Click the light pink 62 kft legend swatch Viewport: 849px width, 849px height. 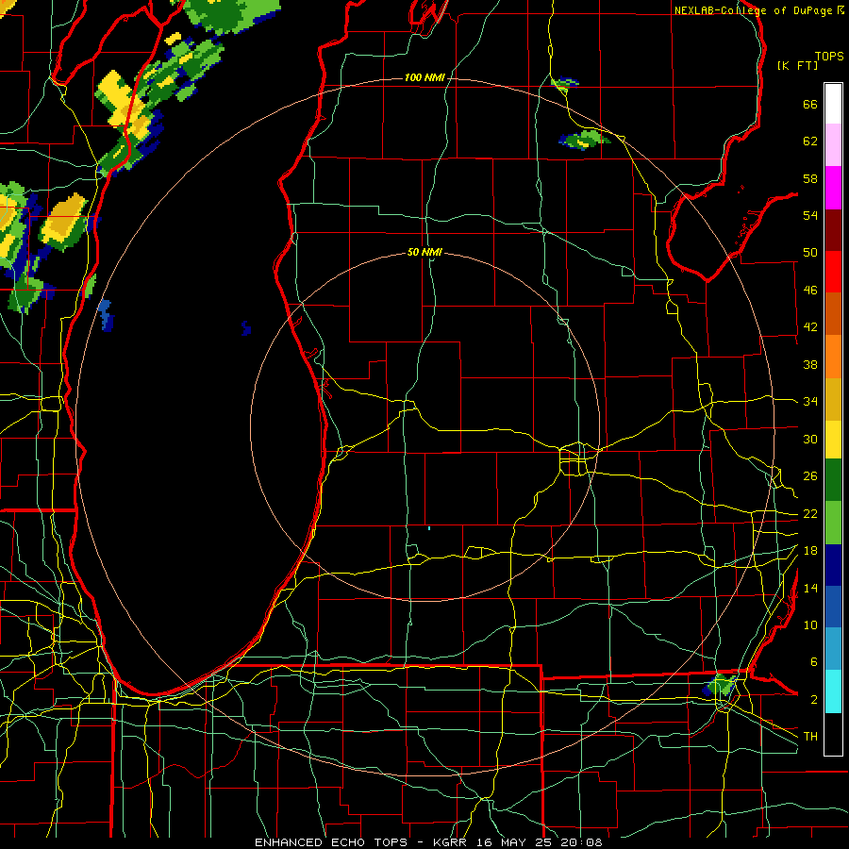833,145
